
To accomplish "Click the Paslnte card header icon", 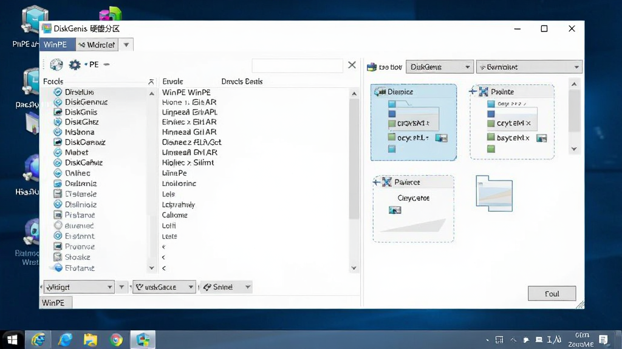I will pos(484,92).
